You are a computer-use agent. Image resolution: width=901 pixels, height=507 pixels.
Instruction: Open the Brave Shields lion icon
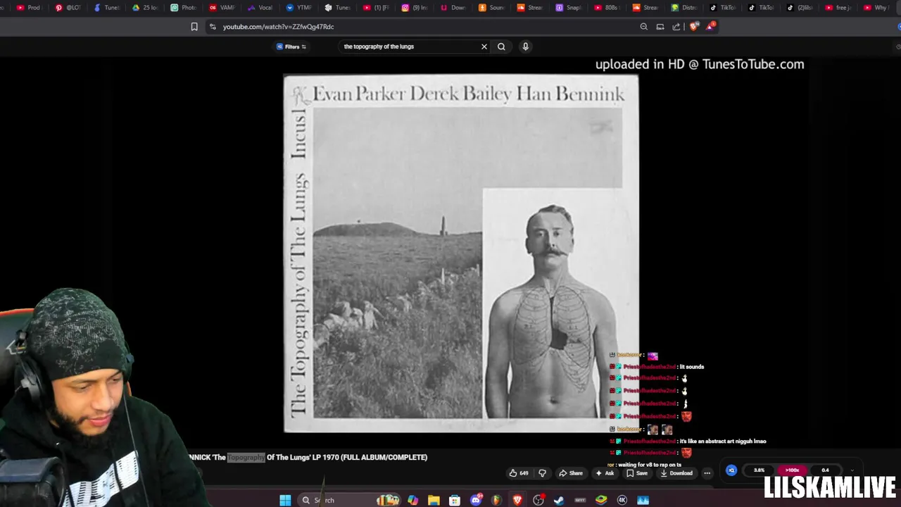(x=694, y=27)
